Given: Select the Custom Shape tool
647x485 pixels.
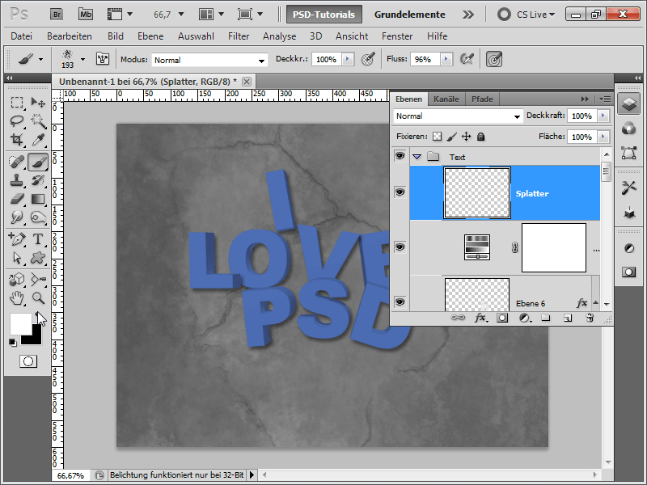Looking at the screenshot, I should coord(38,258).
